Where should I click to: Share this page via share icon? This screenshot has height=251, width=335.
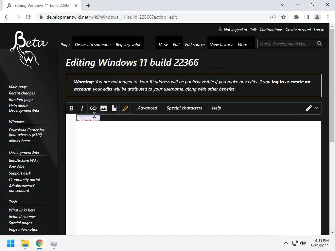[273, 17]
